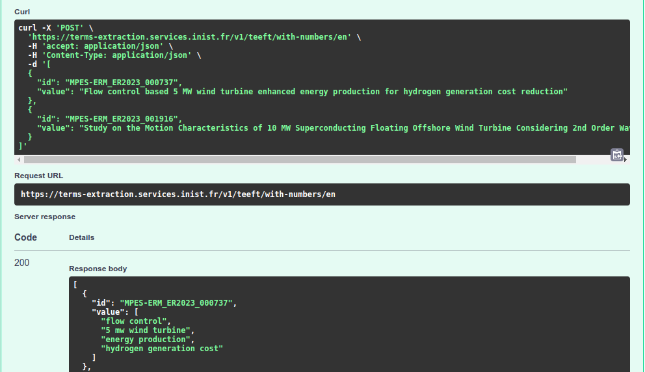Copy the curl command to clipboard
The image size is (645, 372).
point(617,155)
